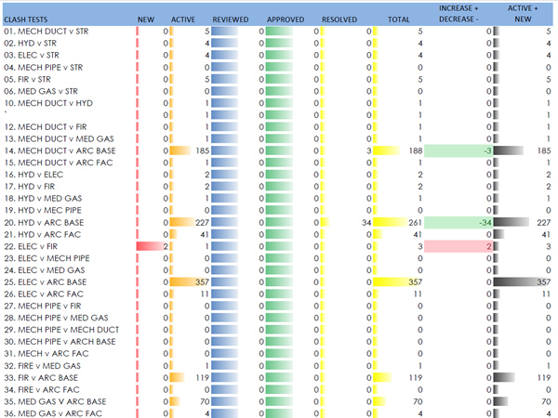The height and width of the screenshot is (418, 558).
Task: Select the NEW column header
Action: point(146,19)
